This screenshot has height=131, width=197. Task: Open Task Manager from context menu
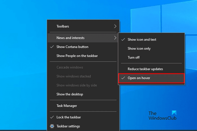(83, 106)
